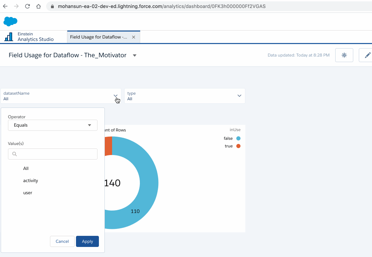Open the Einstein Analytics Studio bar-chart icon

click(9, 37)
